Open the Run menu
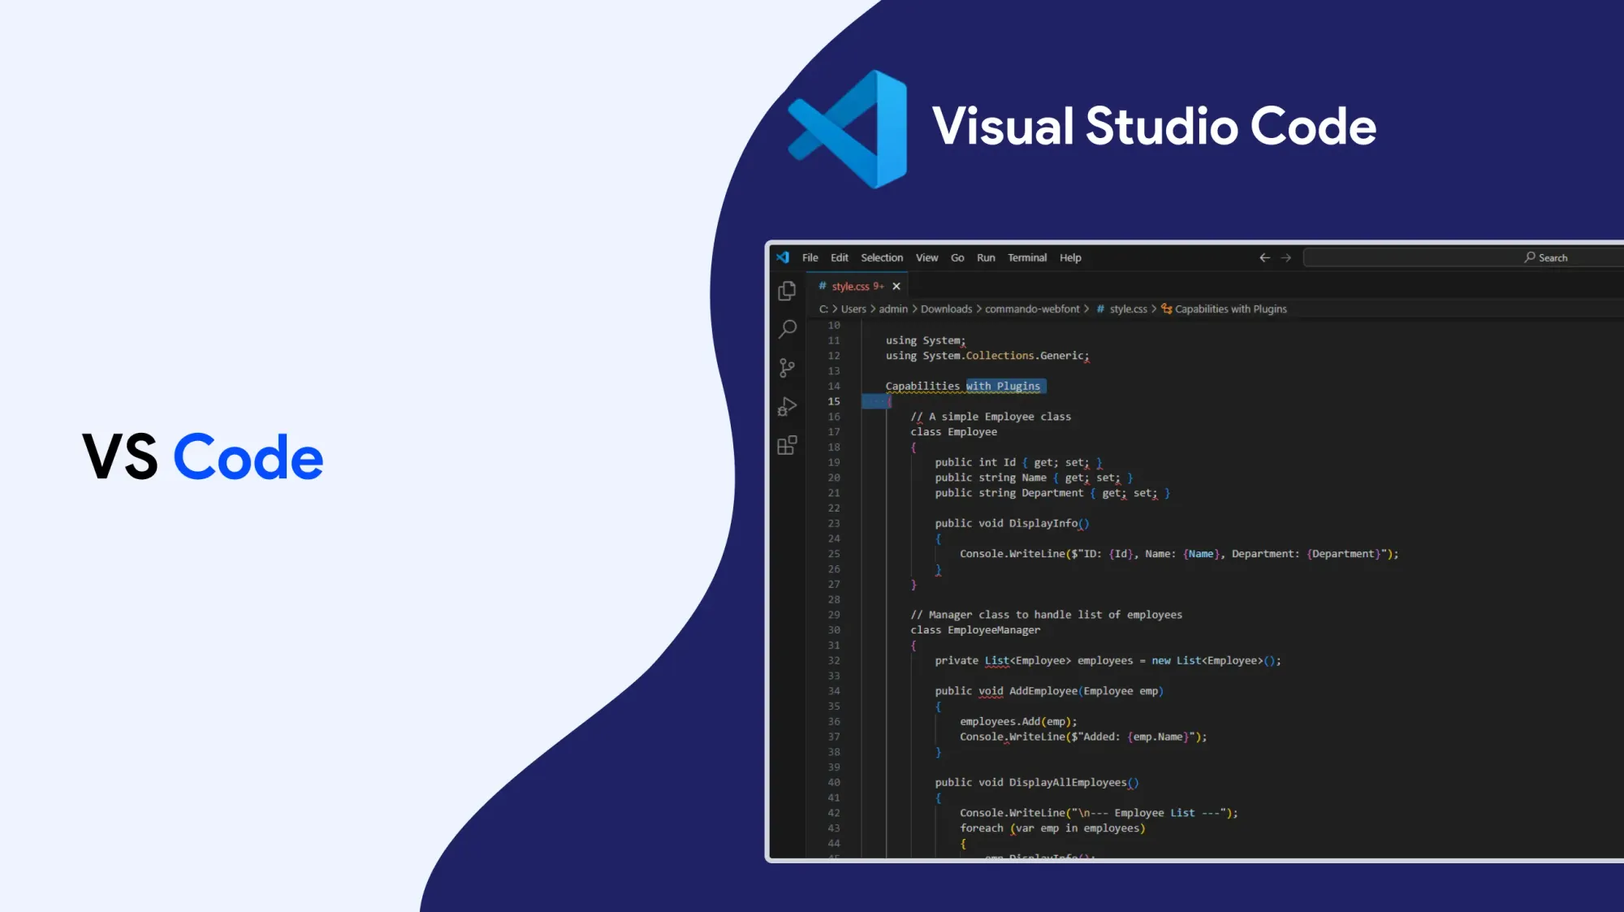The width and height of the screenshot is (1624, 912). tap(986, 257)
